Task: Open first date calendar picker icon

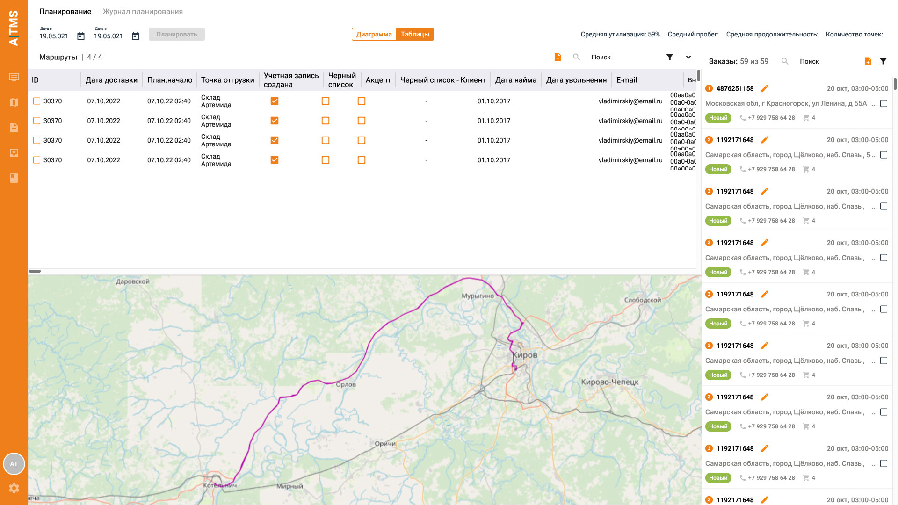Action: (81, 36)
